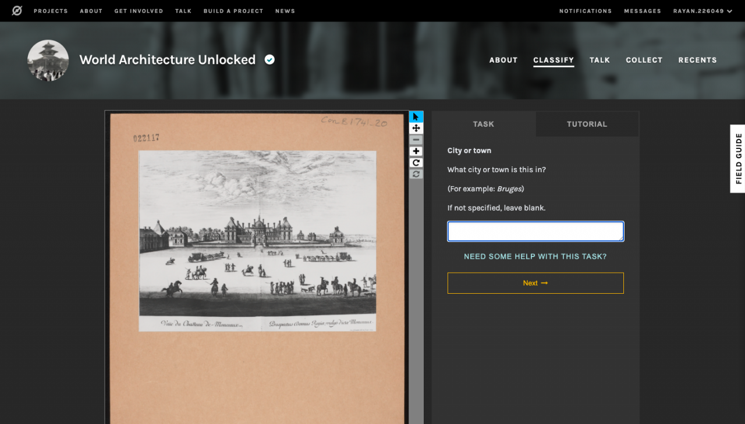Open the News menu item
The image size is (745, 424).
tap(285, 11)
